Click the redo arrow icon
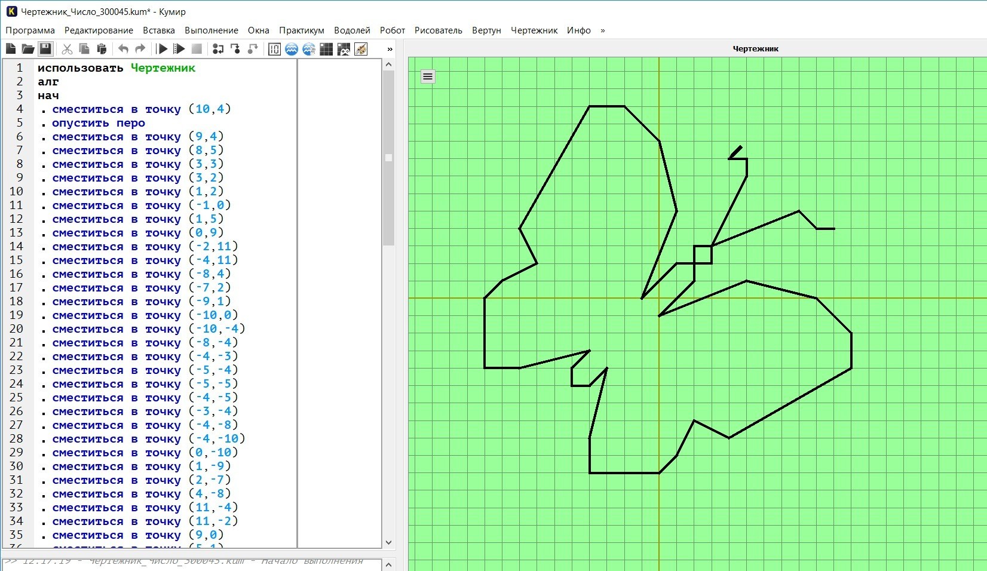This screenshot has width=987, height=571. [140, 49]
